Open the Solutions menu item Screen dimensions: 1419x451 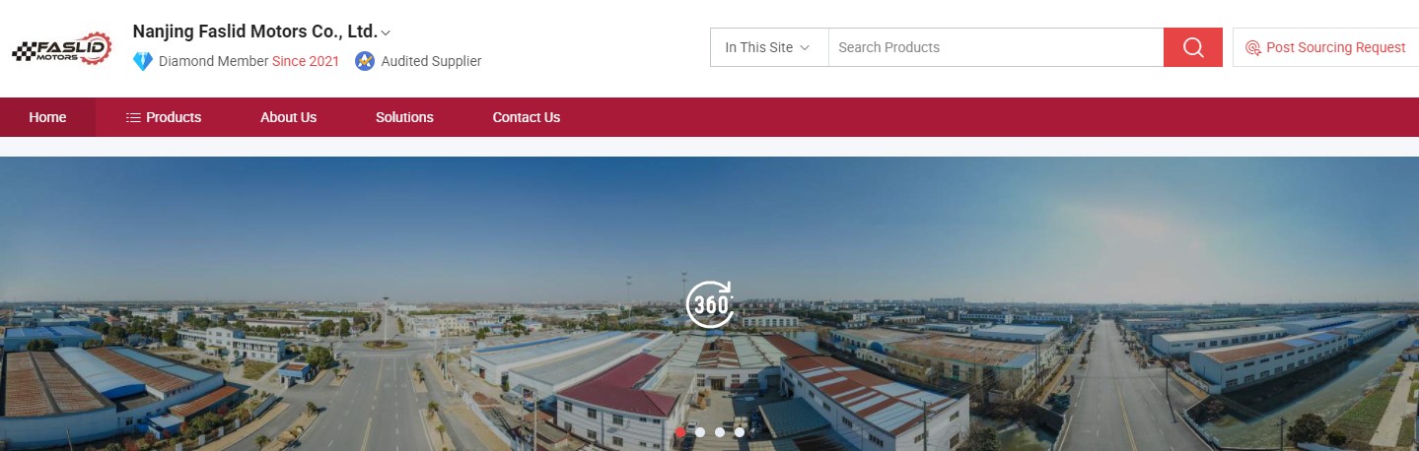click(x=404, y=117)
